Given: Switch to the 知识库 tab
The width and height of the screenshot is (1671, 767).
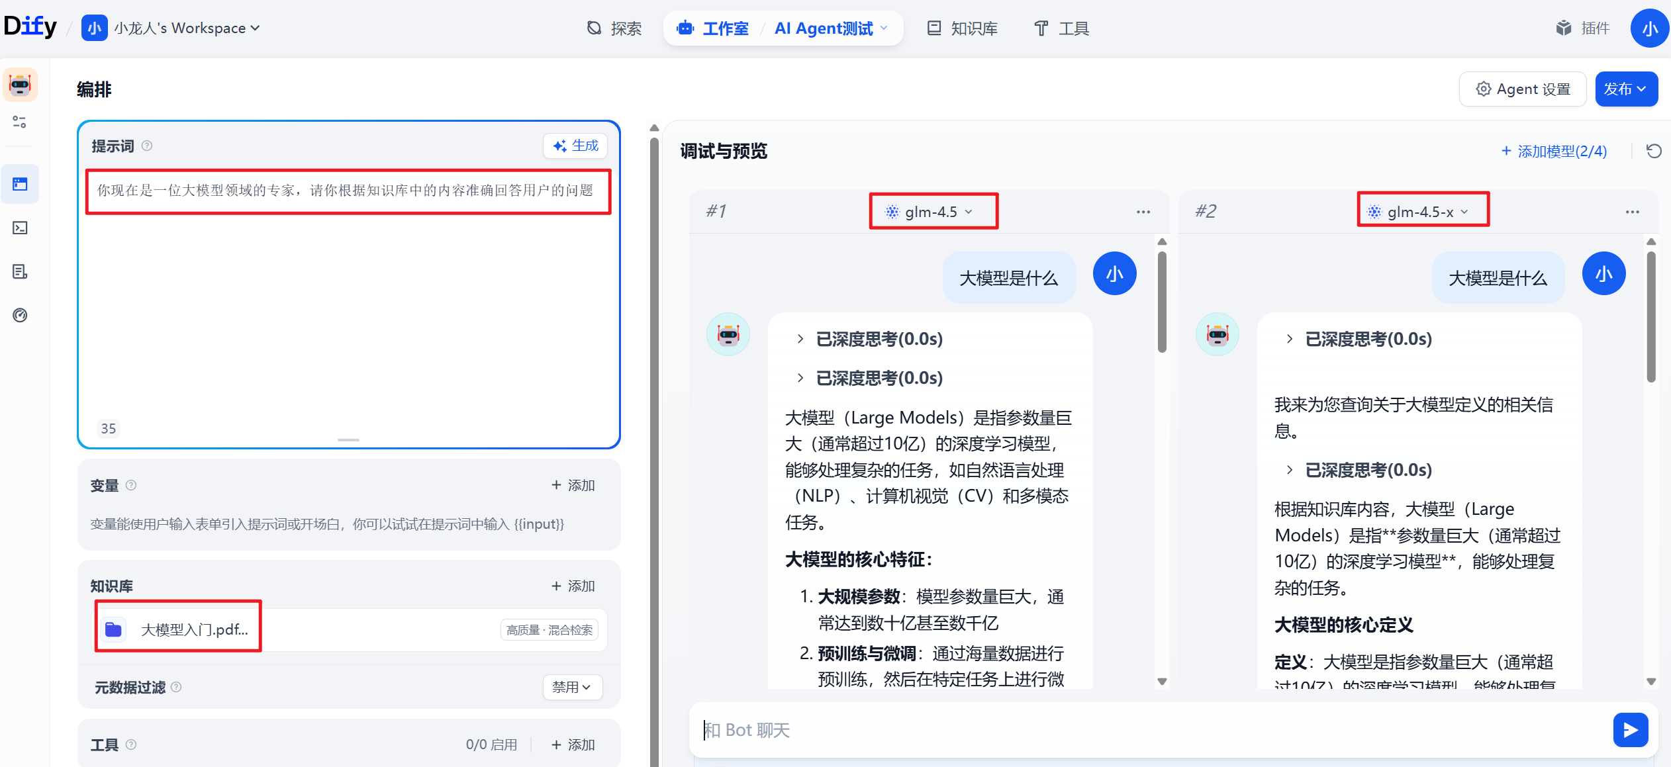Looking at the screenshot, I should pyautogui.click(x=963, y=28).
